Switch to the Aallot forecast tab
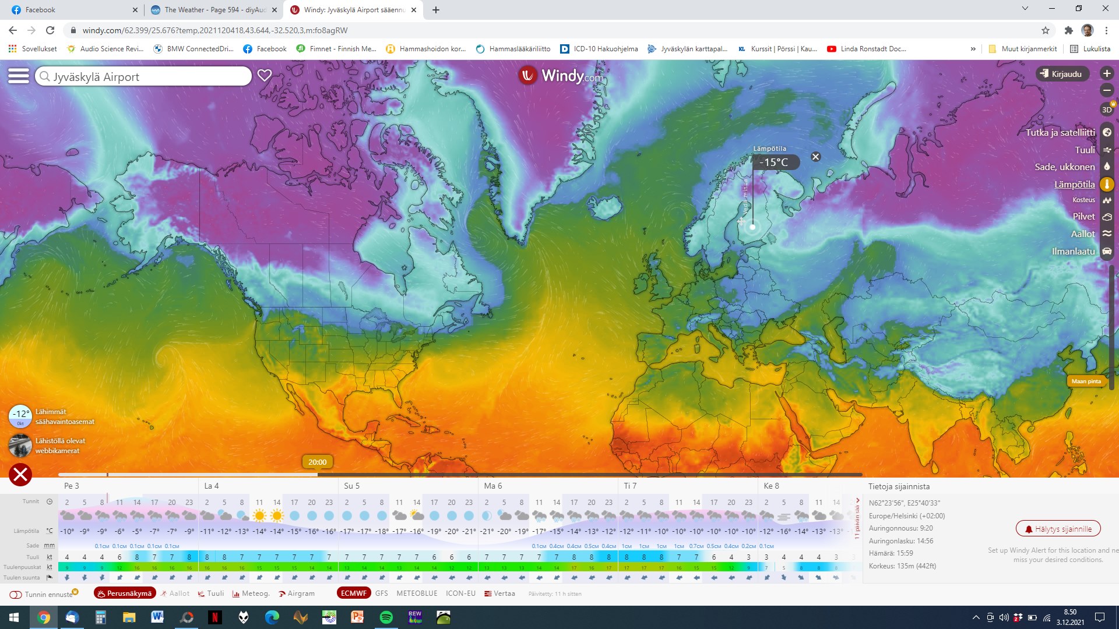The image size is (1119, 629). pyautogui.click(x=175, y=593)
